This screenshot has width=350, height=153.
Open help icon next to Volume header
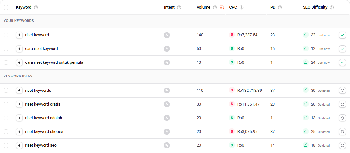(215, 8)
